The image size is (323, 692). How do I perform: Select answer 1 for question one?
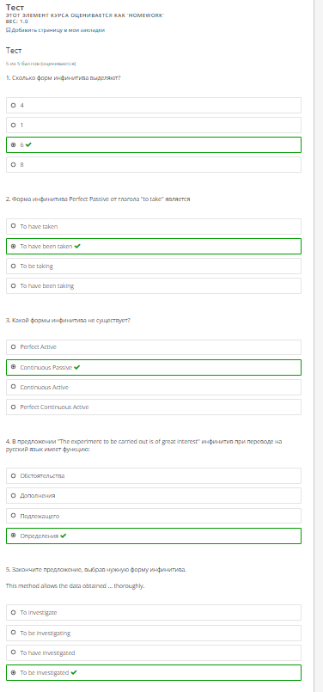154,126
